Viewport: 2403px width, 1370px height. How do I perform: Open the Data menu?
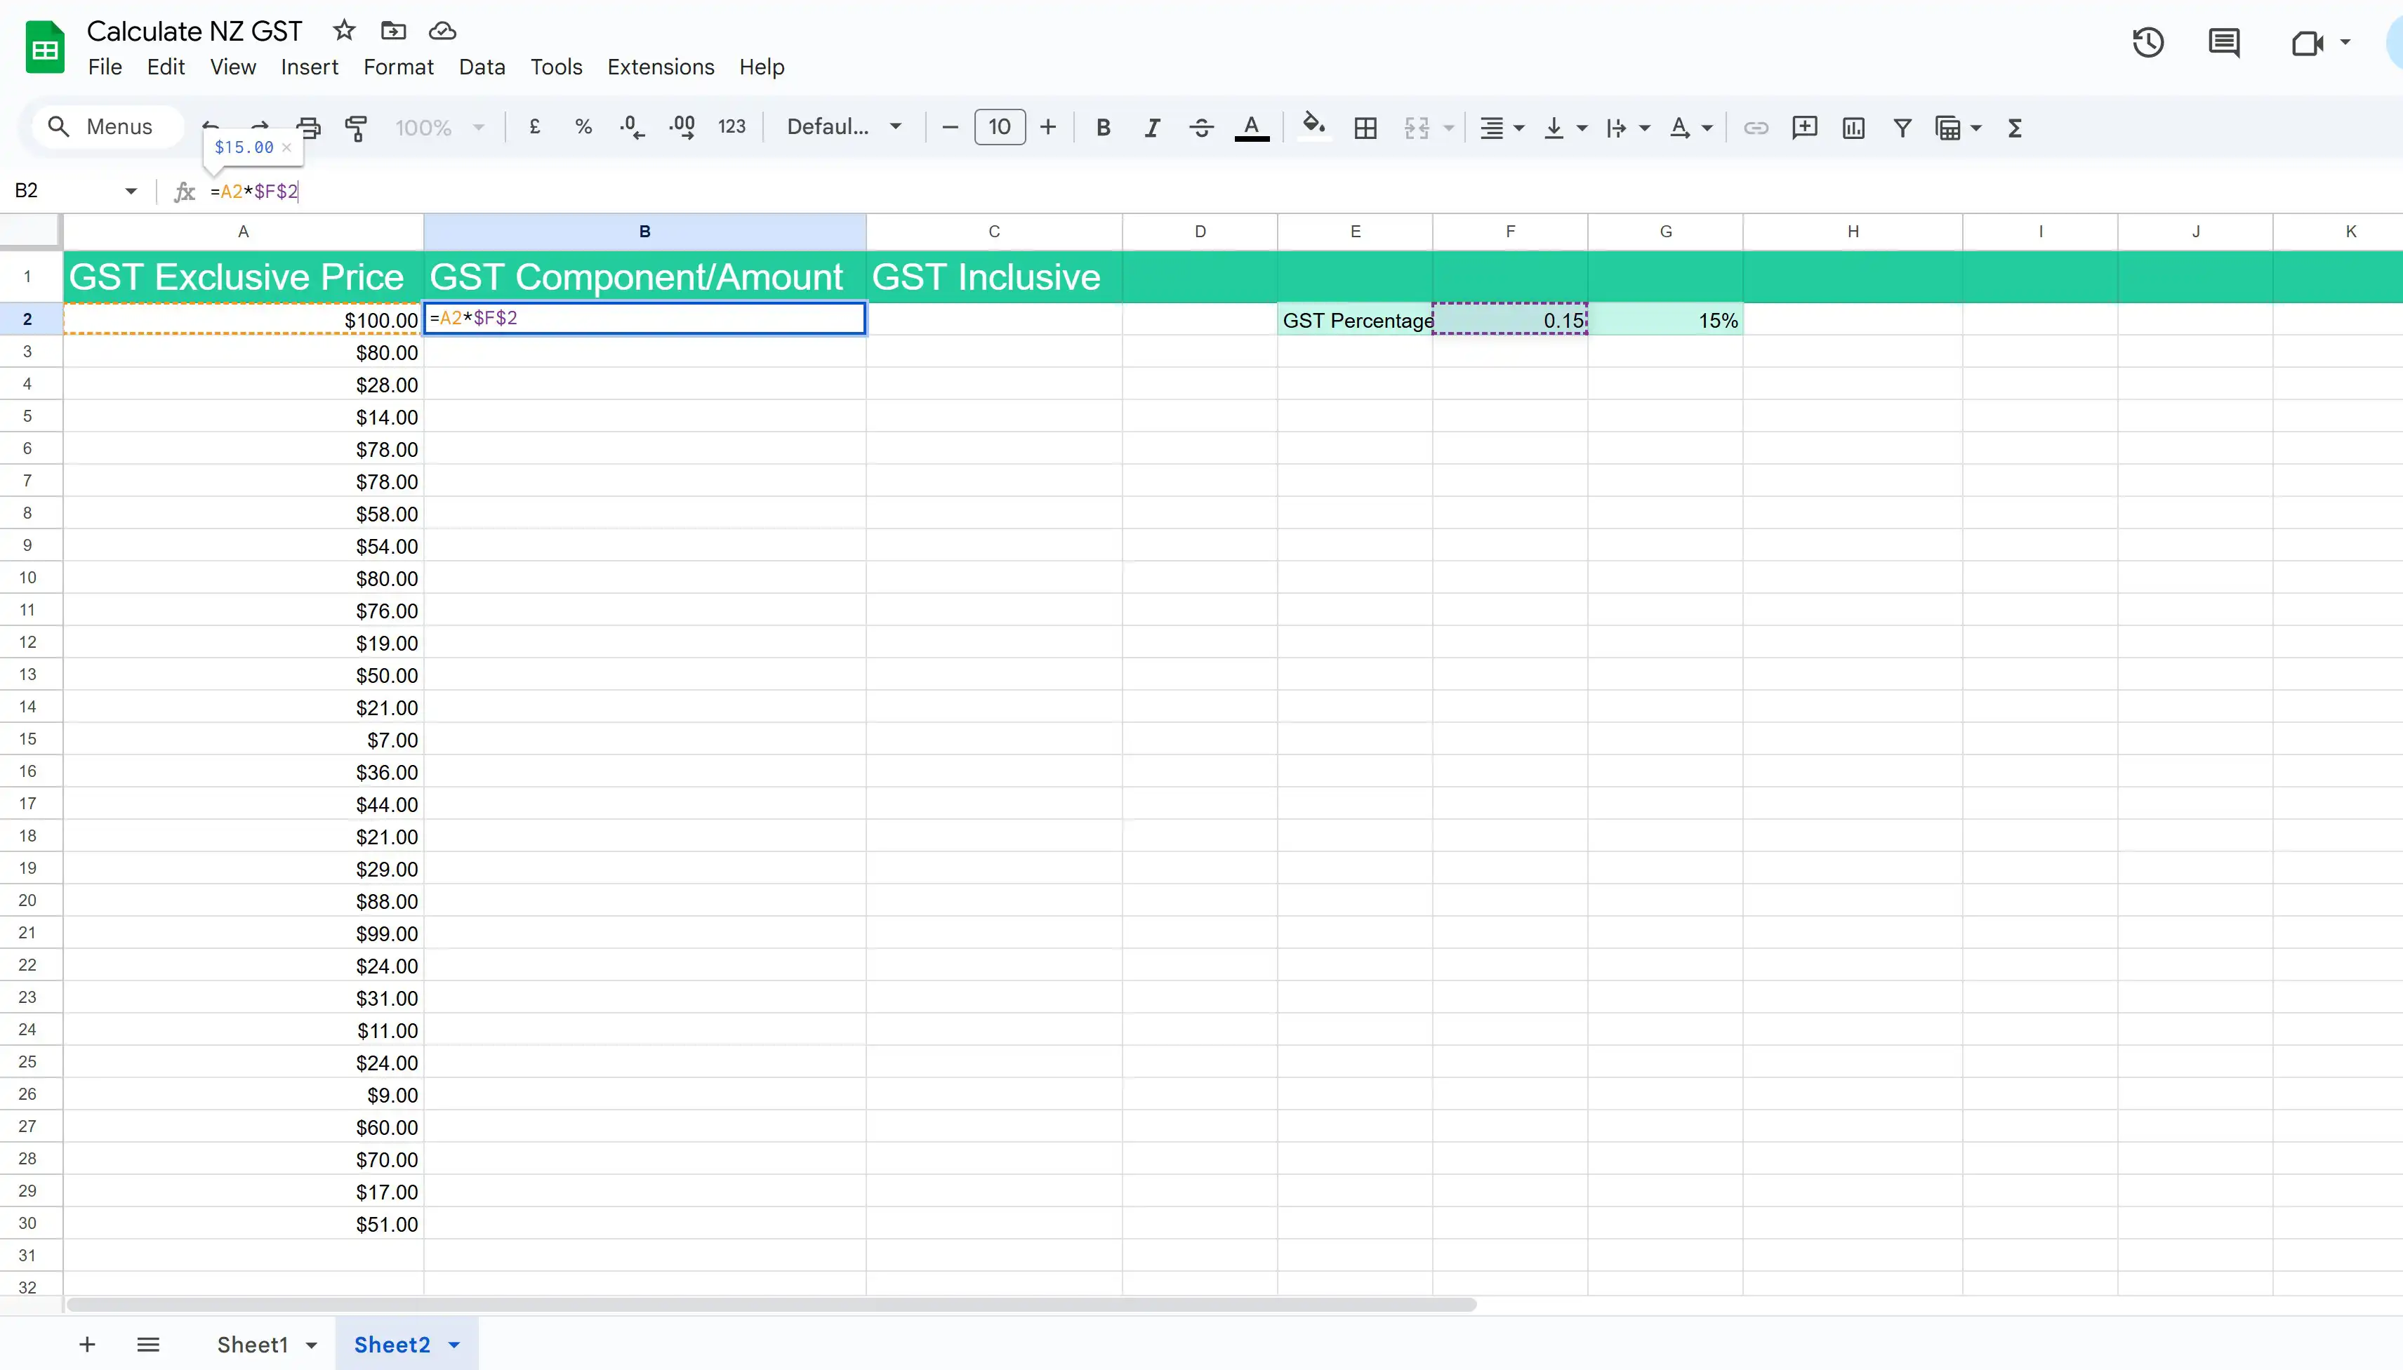point(482,67)
